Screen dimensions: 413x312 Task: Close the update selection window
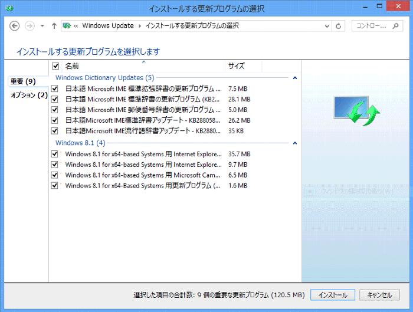click(398, 6)
